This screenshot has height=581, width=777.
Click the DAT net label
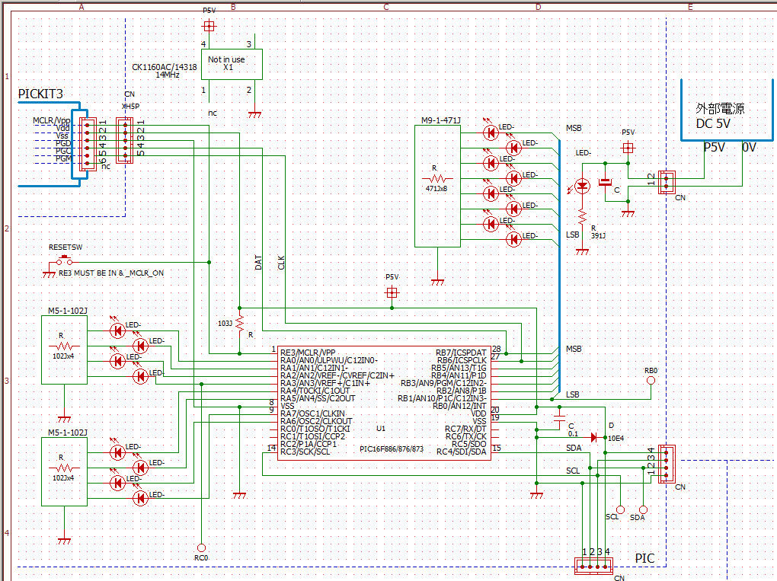[258, 263]
